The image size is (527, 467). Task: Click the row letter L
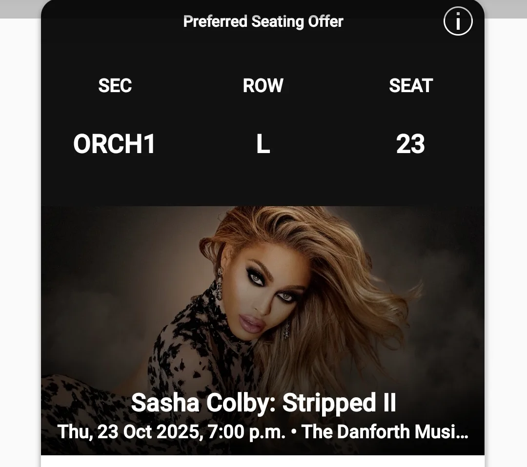pos(263,144)
